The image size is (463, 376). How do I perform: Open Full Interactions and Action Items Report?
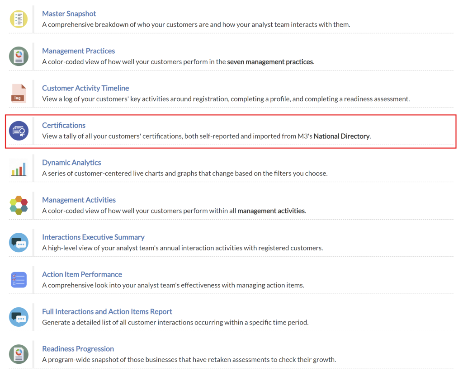coord(107,311)
